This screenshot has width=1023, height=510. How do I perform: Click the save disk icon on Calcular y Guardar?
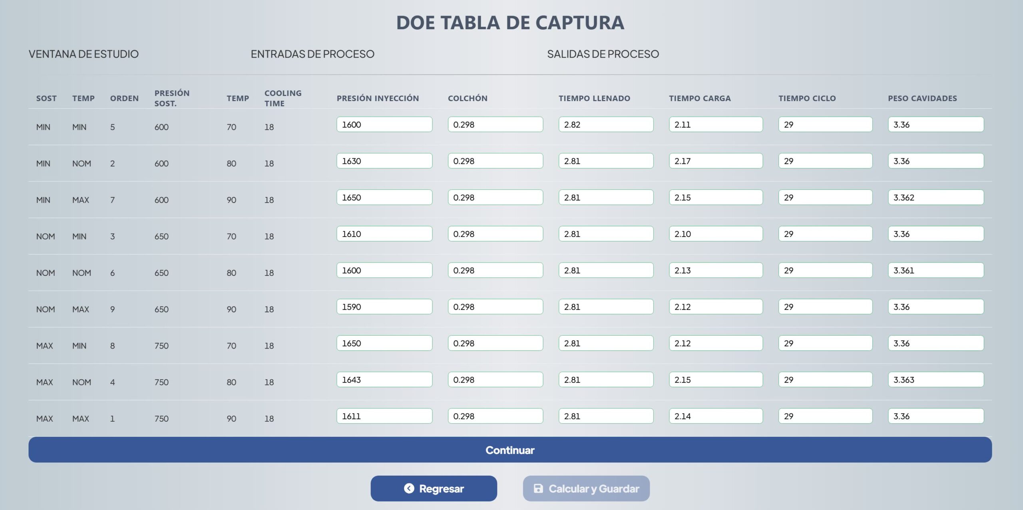[538, 488]
